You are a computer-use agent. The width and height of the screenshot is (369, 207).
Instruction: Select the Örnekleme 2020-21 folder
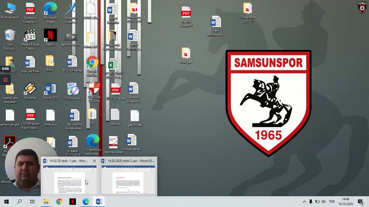point(247,13)
